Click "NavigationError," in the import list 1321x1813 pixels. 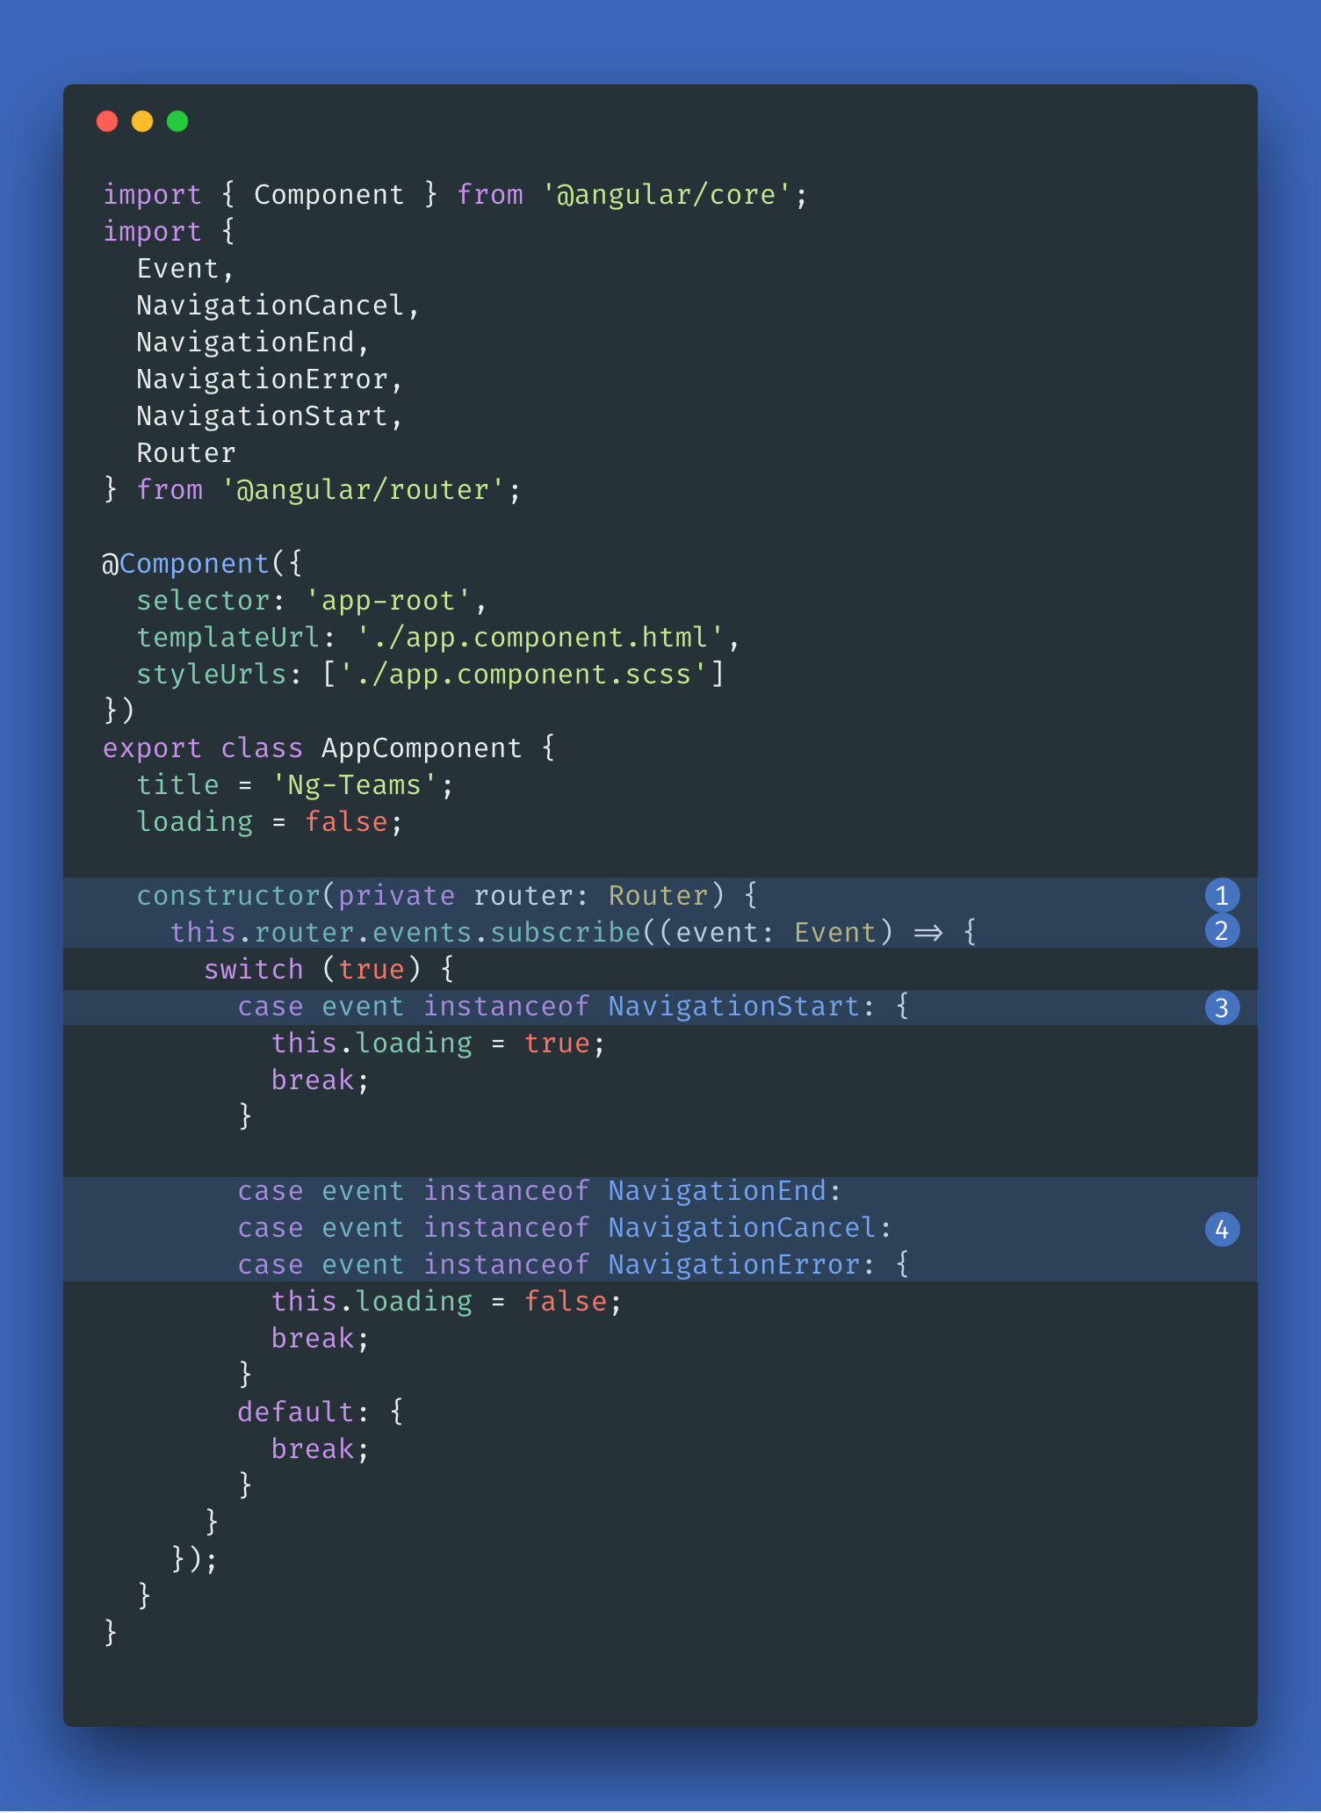pyautogui.click(x=270, y=379)
